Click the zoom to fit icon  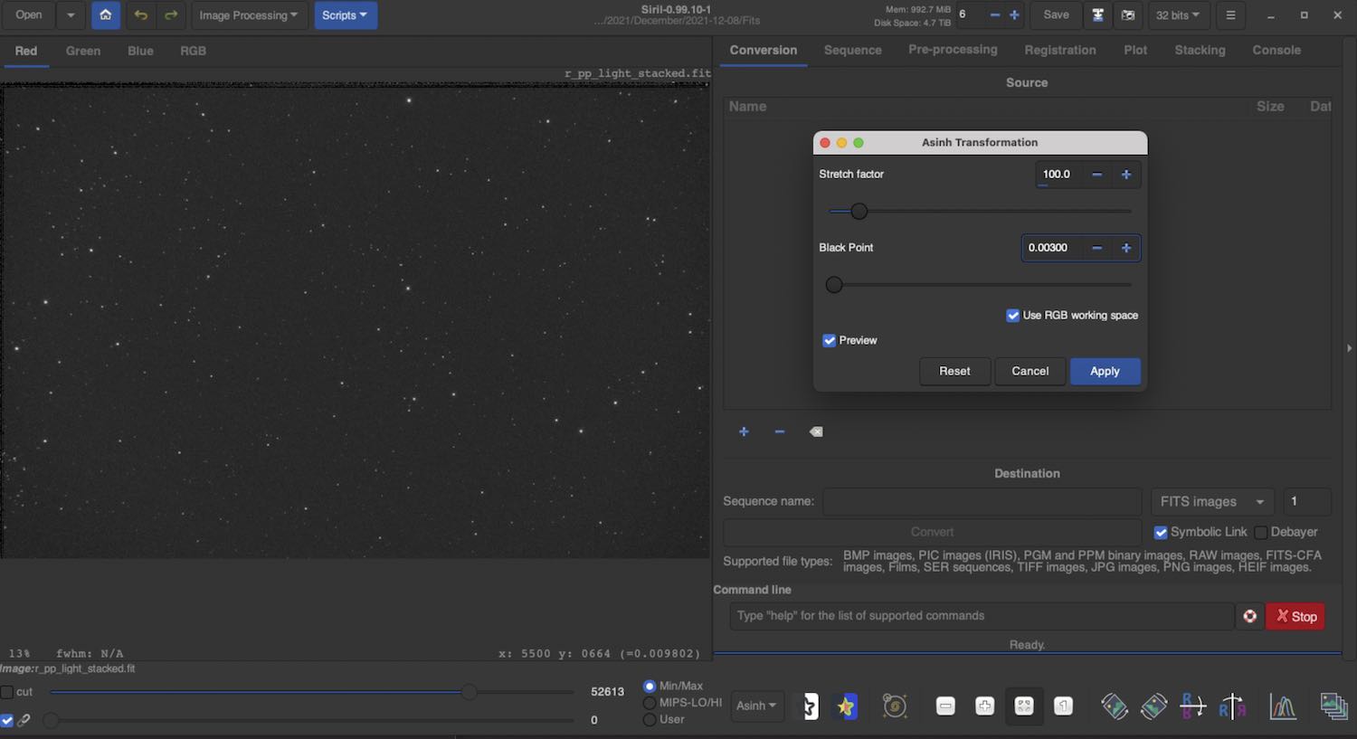pos(1024,706)
